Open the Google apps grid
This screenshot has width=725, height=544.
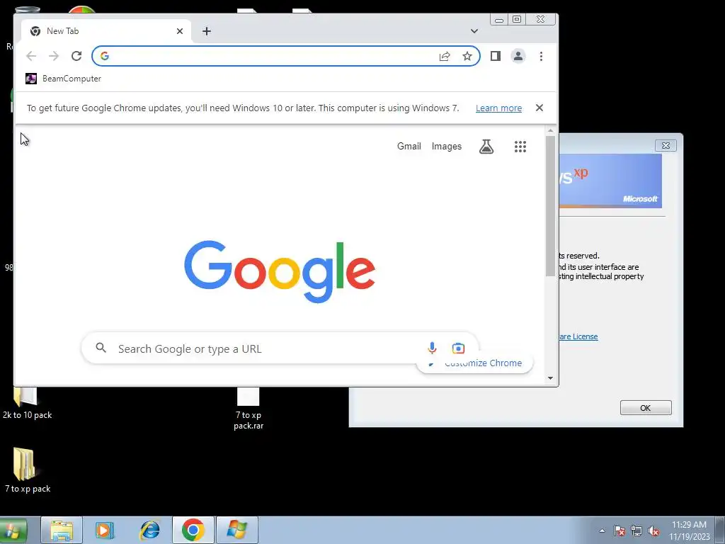[x=520, y=147]
